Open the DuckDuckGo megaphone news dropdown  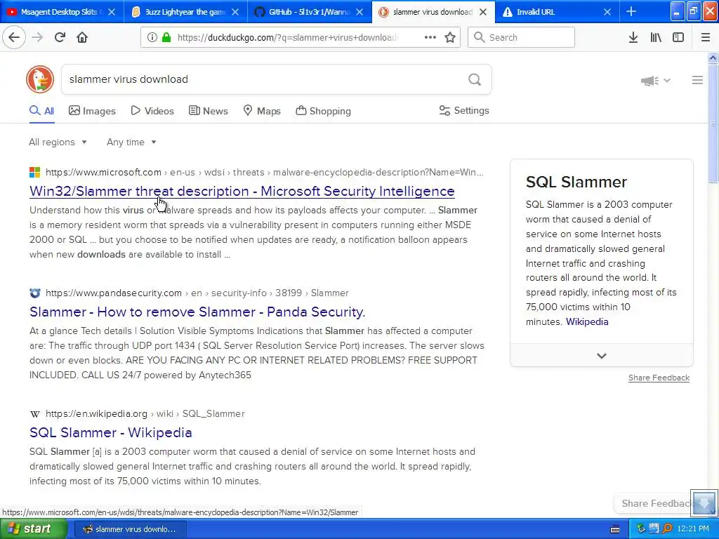[x=656, y=81]
